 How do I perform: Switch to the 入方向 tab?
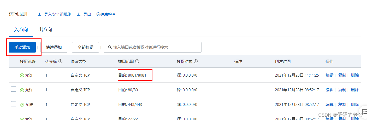pos(21,30)
